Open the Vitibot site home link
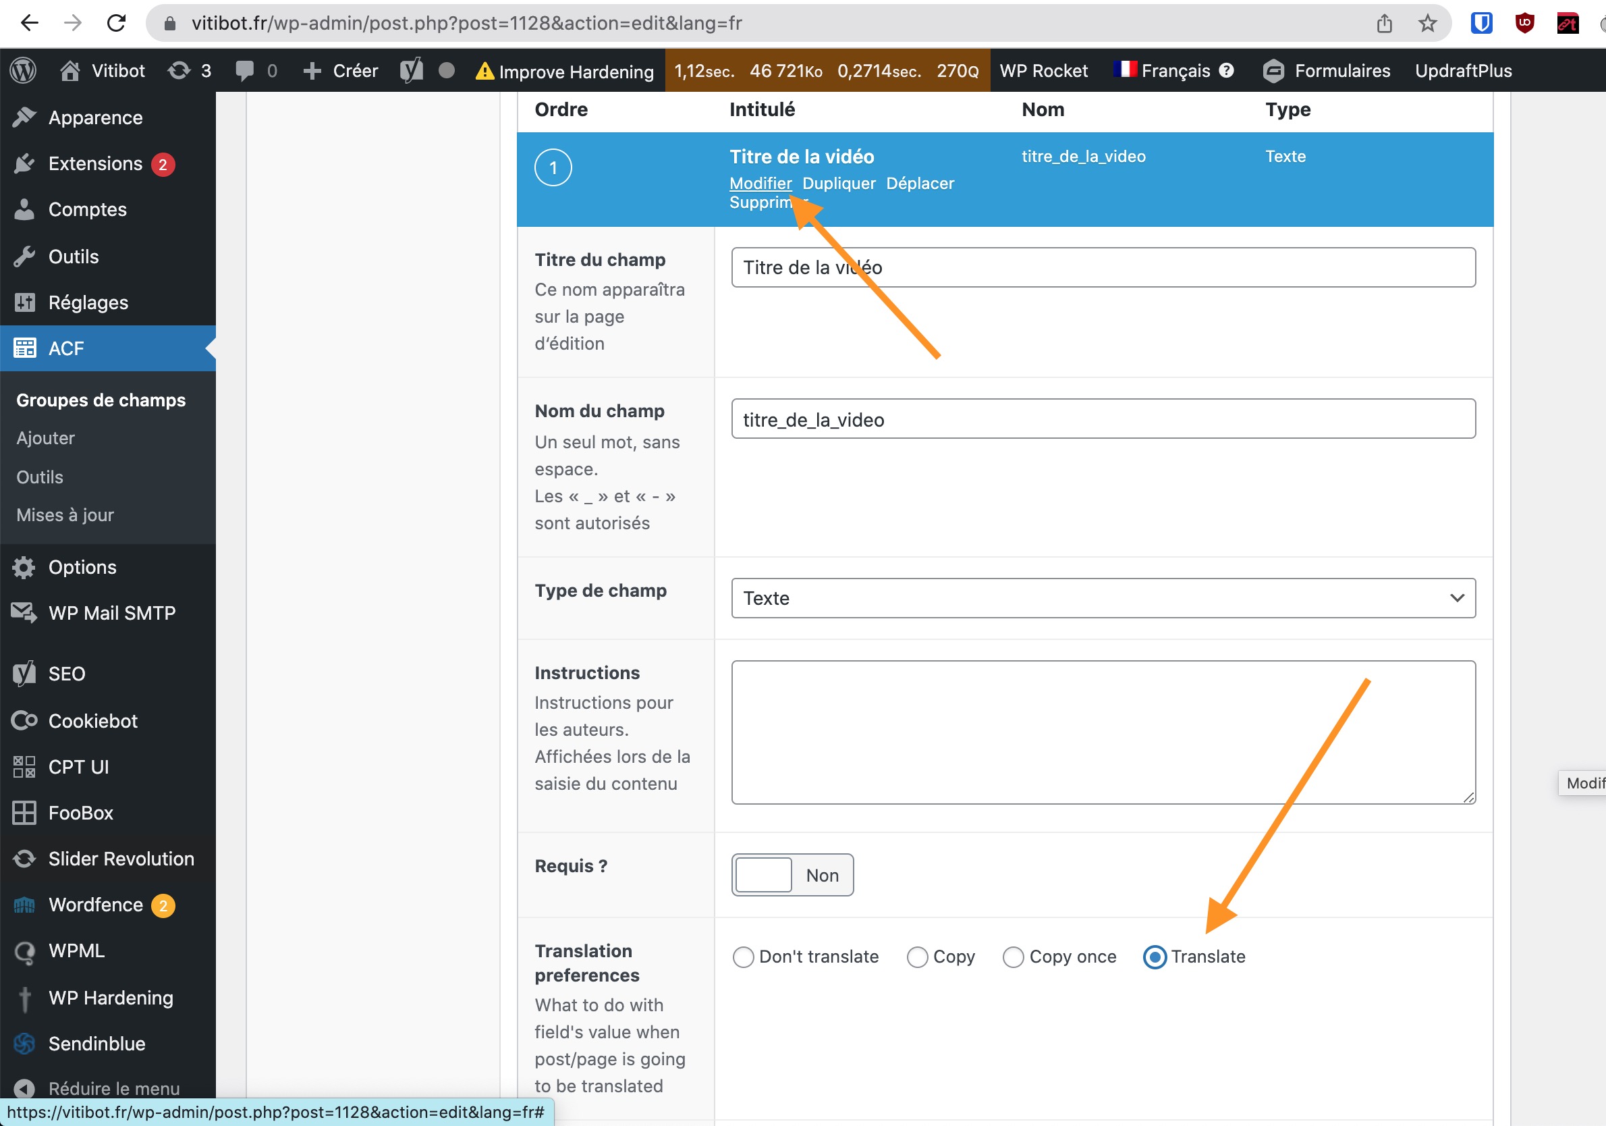 tap(103, 70)
